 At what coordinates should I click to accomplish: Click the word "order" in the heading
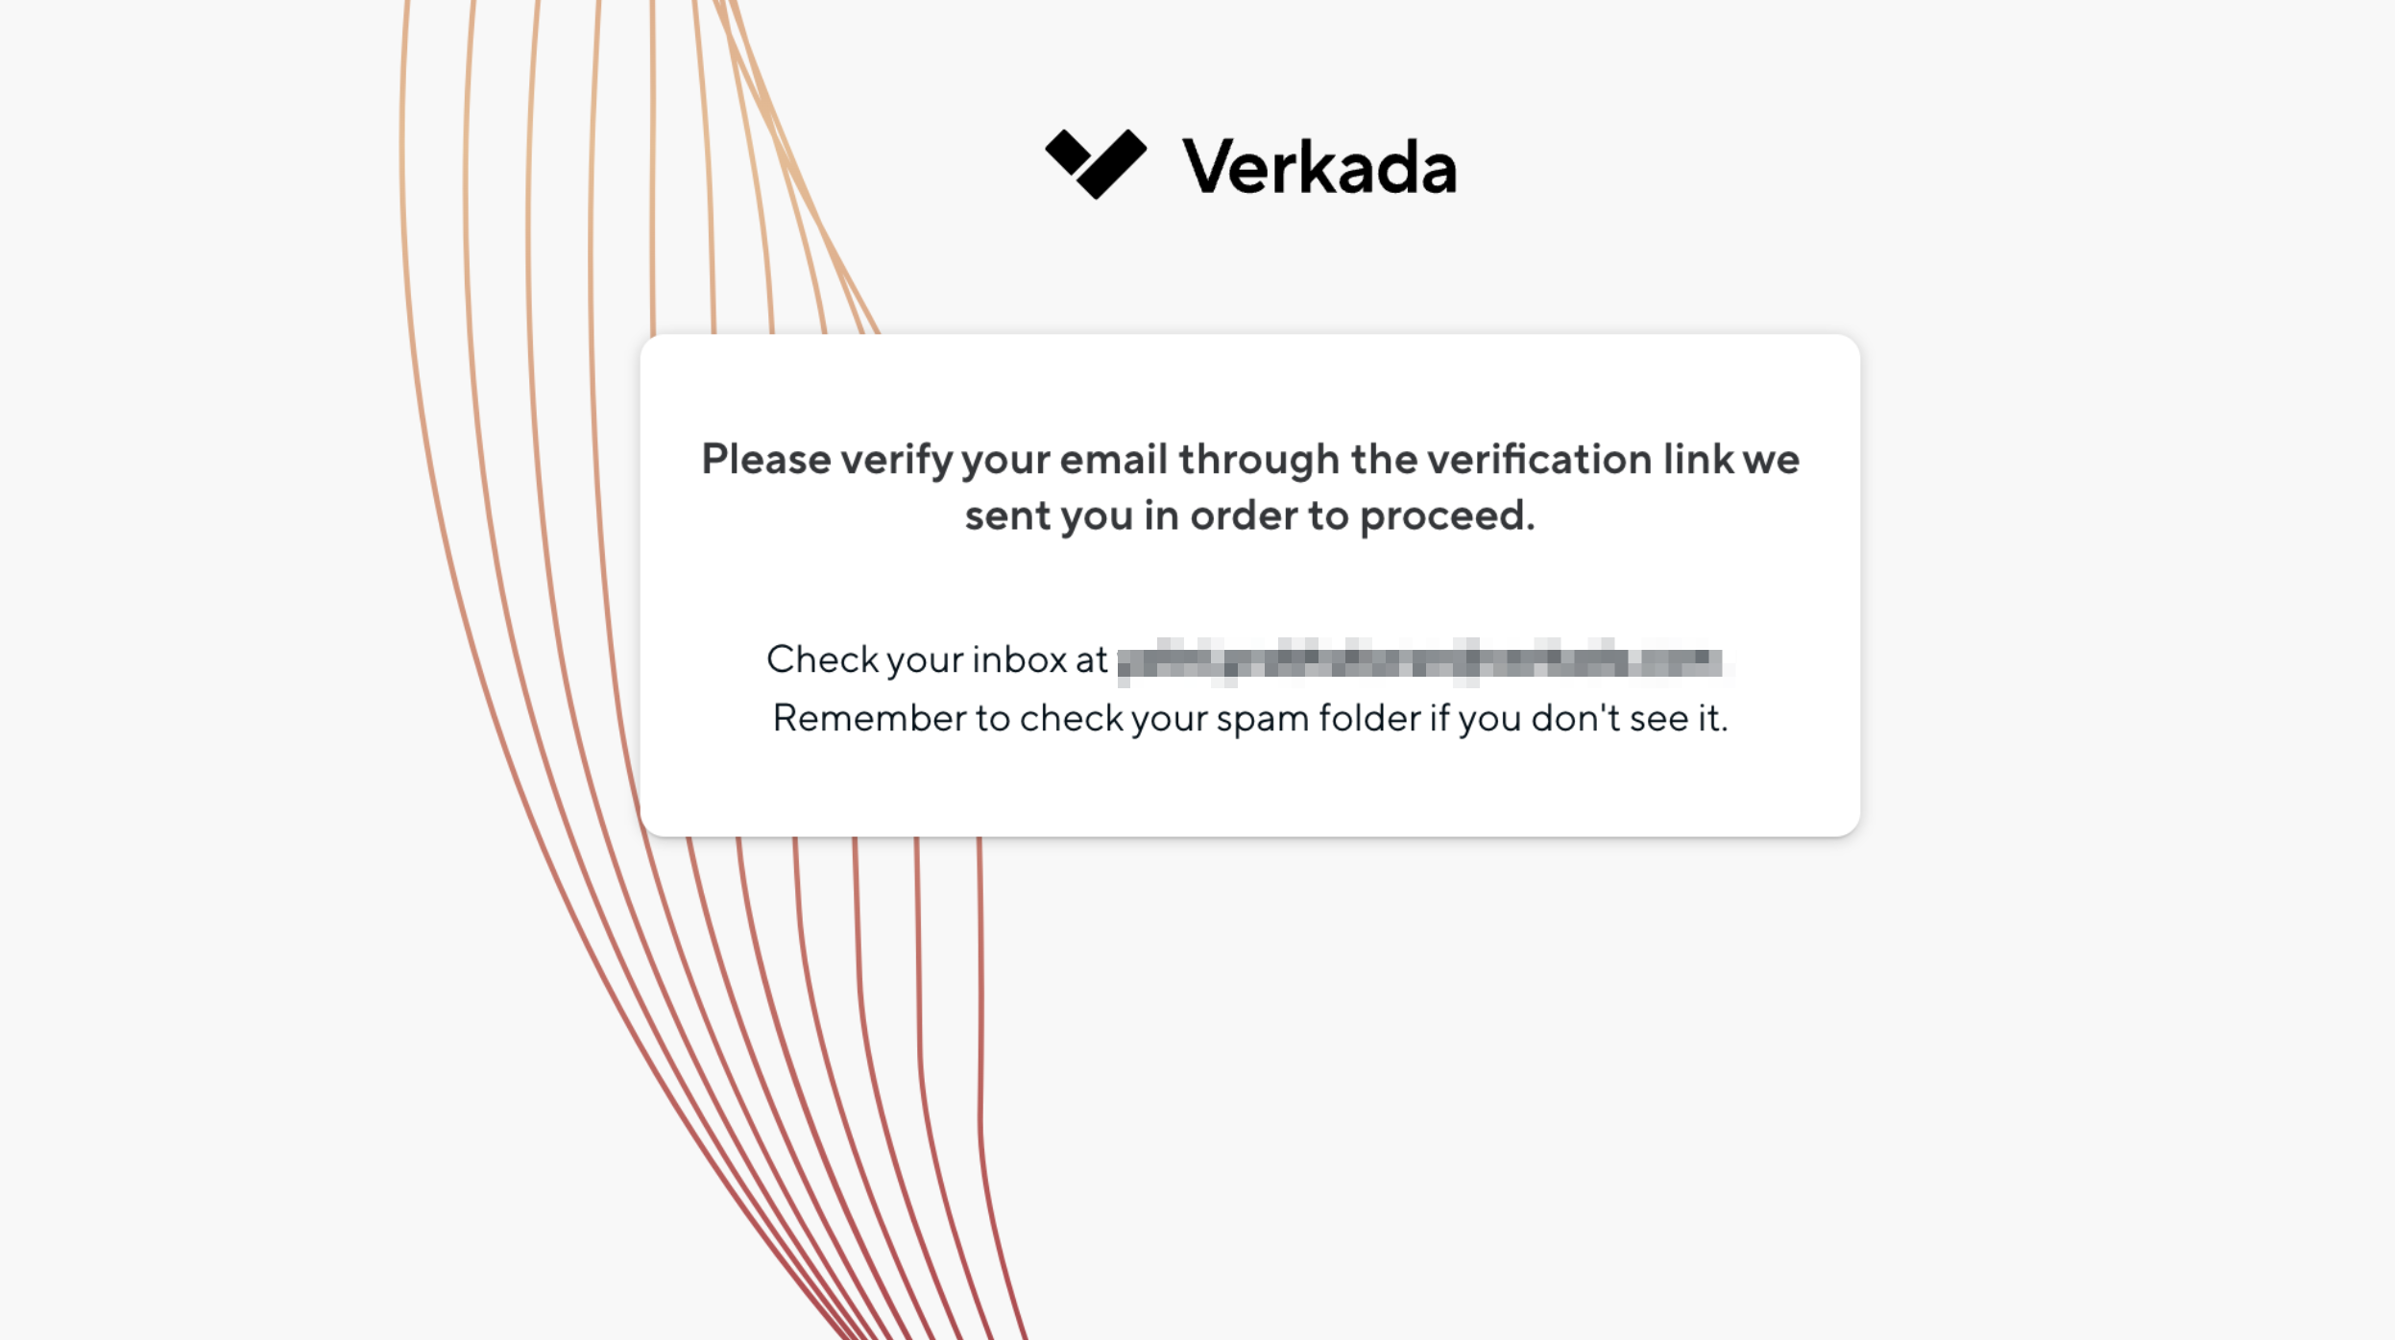(x=1245, y=516)
